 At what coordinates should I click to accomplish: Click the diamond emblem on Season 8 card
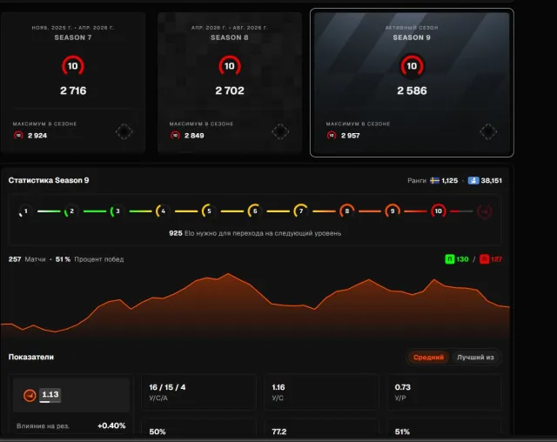click(280, 131)
